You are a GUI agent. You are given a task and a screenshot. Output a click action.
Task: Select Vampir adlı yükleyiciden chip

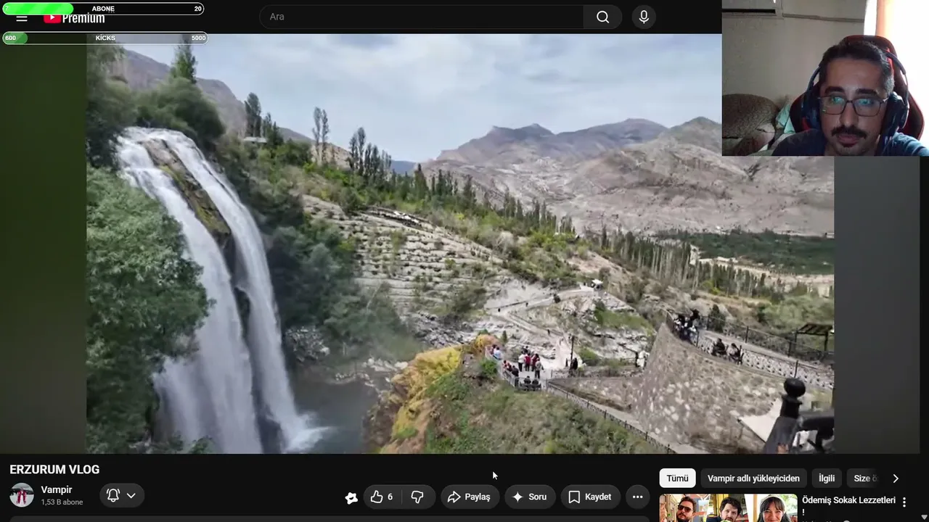(753, 478)
